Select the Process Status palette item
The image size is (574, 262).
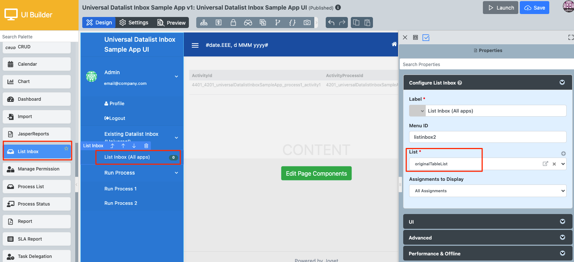click(x=37, y=204)
